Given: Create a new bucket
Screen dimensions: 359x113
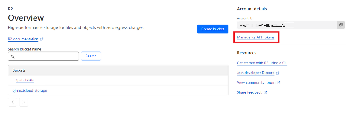Looking at the screenshot, I should pos(213,29).
